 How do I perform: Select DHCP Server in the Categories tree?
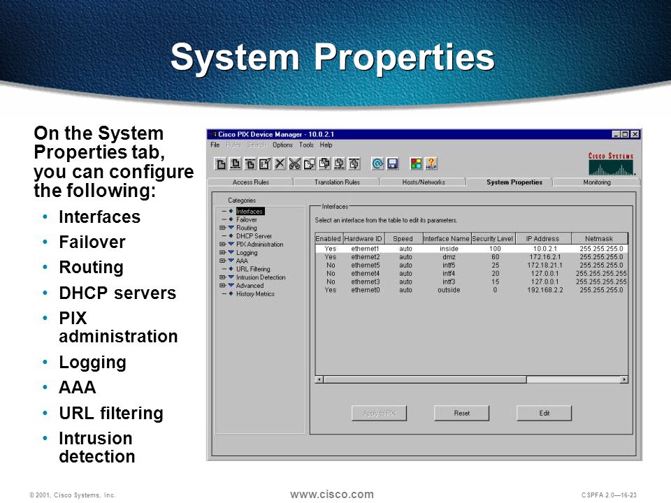click(254, 236)
